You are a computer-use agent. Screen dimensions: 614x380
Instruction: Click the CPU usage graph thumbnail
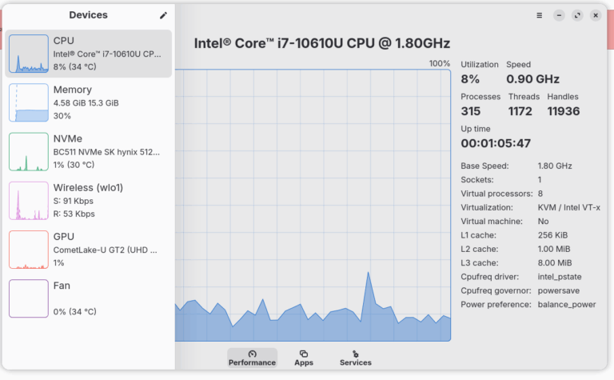click(29, 54)
